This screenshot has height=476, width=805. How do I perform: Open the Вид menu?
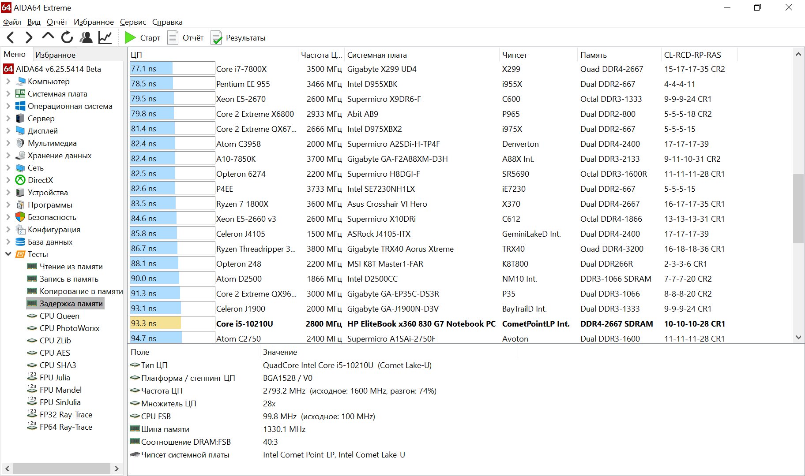(34, 22)
